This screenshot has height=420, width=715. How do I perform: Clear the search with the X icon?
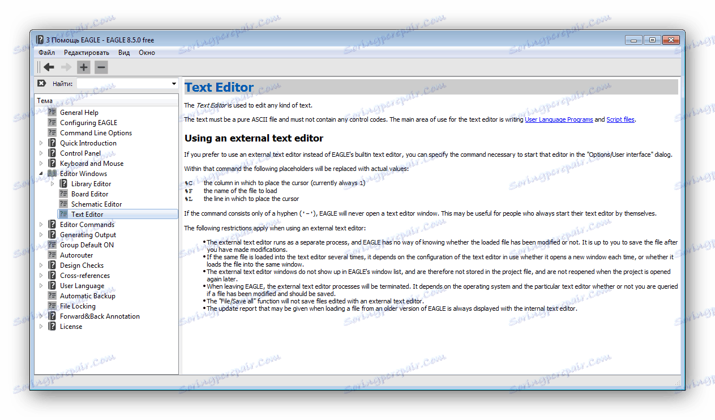point(41,83)
